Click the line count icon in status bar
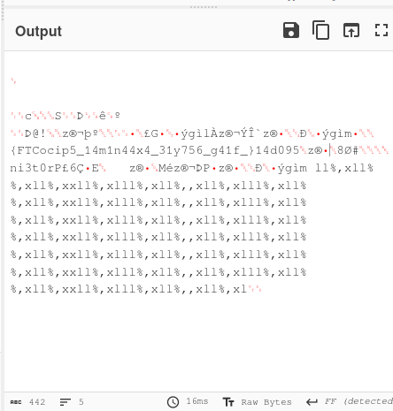 click(x=65, y=402)
